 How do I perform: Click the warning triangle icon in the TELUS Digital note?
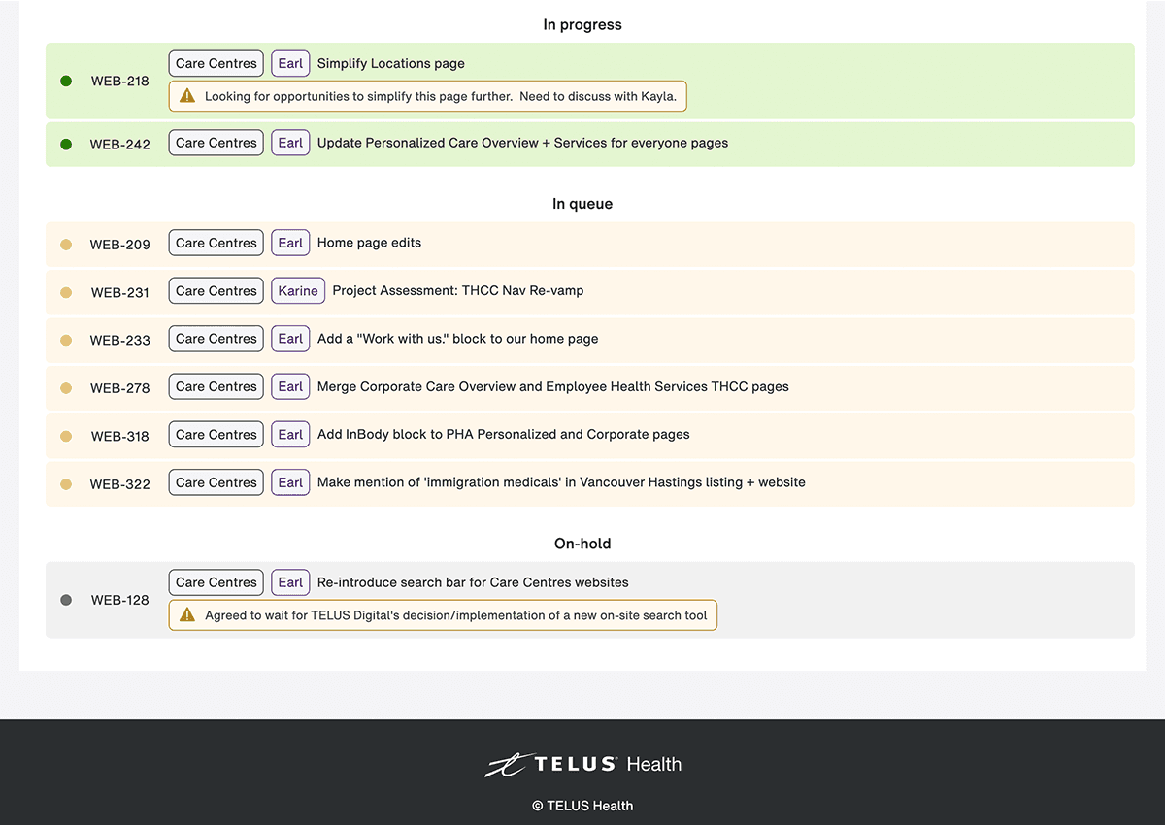coord(187,615)
